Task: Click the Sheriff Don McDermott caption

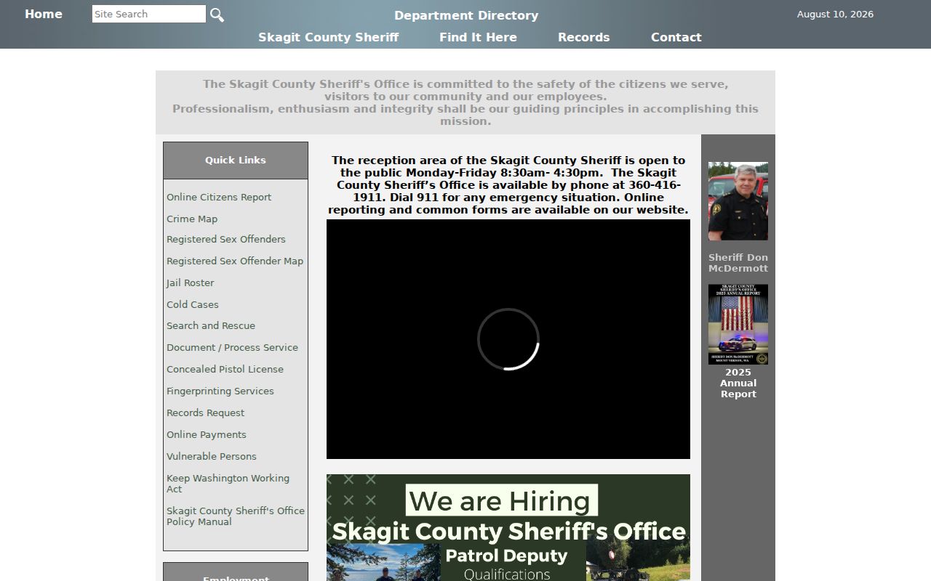Action: pos(738,262)
